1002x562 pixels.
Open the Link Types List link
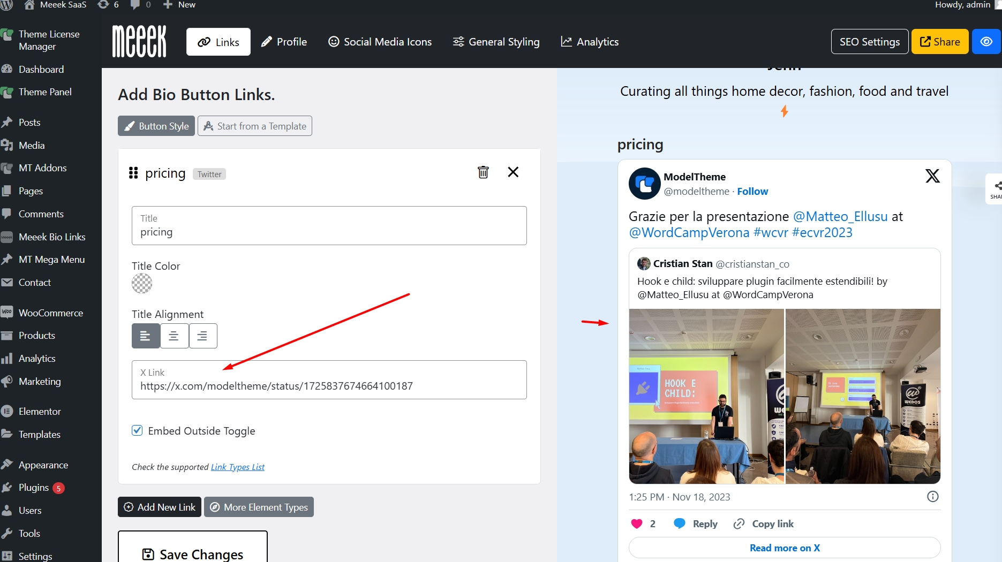(238, 467)
